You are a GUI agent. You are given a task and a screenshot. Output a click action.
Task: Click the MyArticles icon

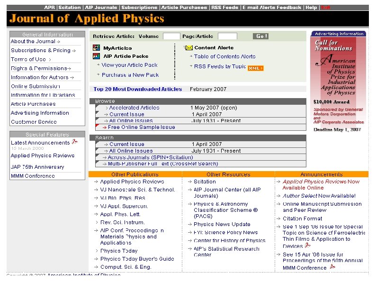pos(96,47)
